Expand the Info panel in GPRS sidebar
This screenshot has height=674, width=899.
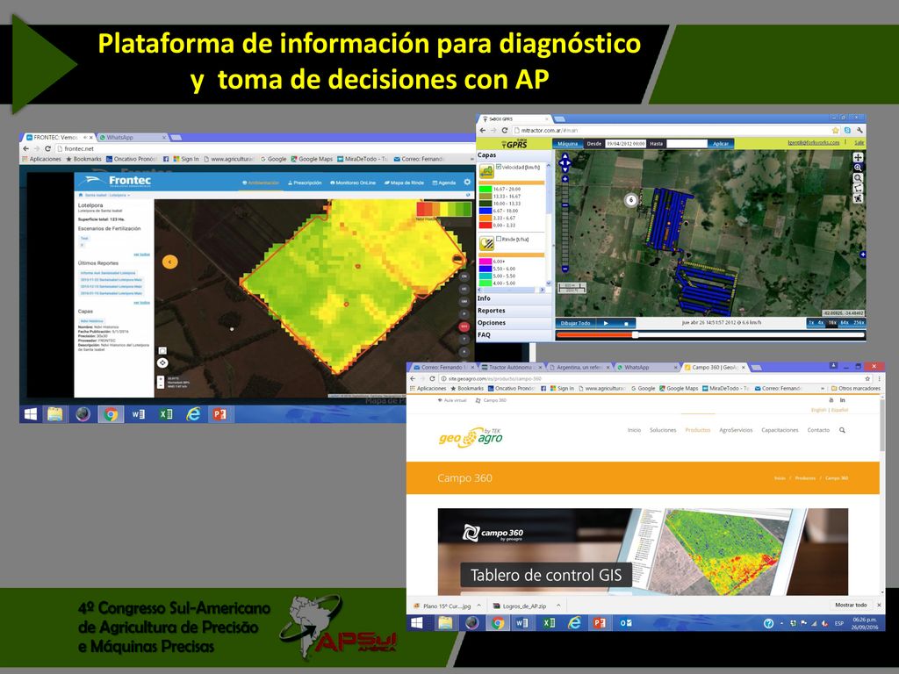(514, 298)
